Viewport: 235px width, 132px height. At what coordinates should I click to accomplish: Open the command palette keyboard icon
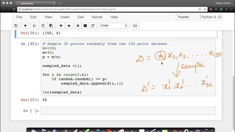coord(135,26)
